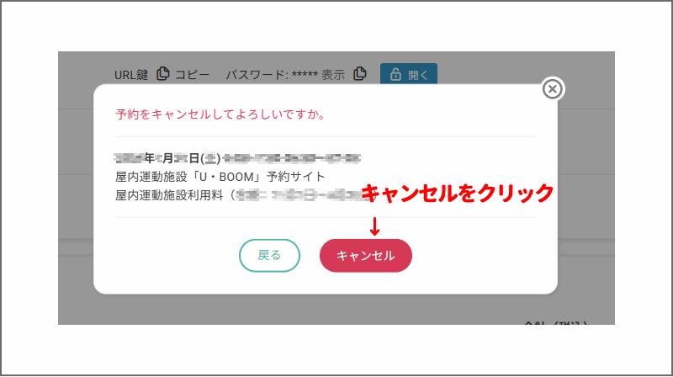Show the password via 表示
Viewport: 673px width, 377px height.
pos(333,74)
